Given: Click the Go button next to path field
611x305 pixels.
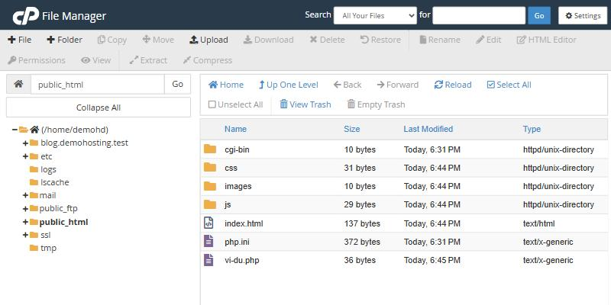Looking at the screenshot, I should point(177,84).
